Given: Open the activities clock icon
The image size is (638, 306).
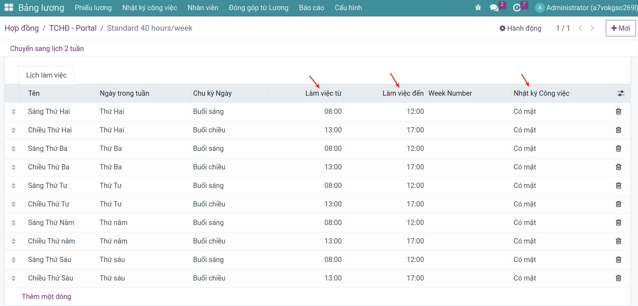Looking at the screenshot, I should pyautogui.click(x=517, y=8).
